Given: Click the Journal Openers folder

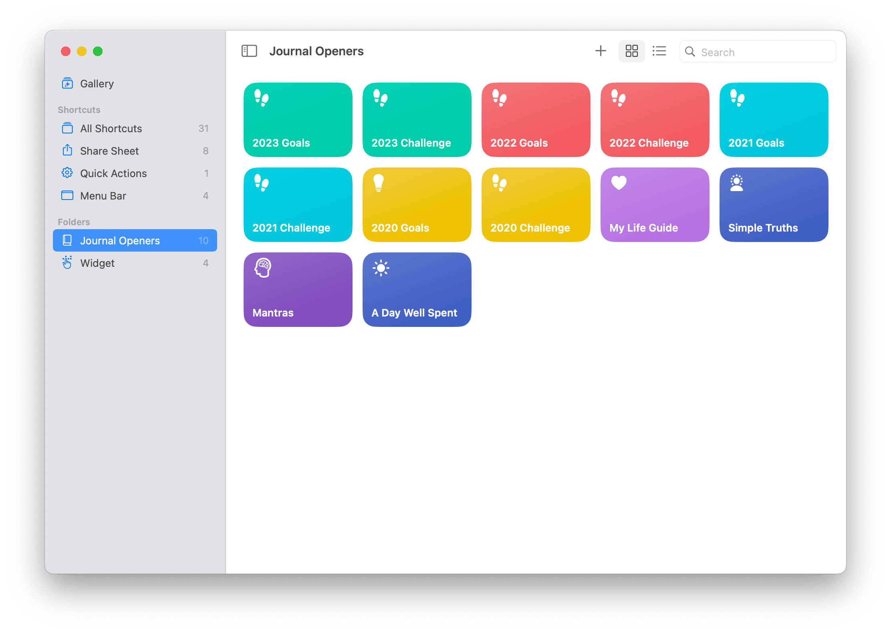Looking at the screenshot, I should [x=120, y=241].
